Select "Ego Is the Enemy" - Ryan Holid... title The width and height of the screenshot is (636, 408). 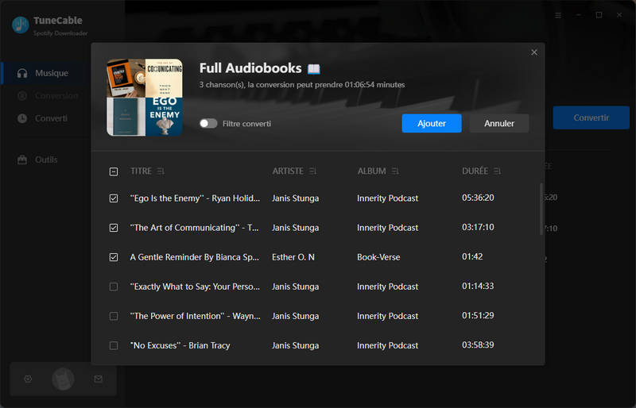pyautogui.click(x=195, y=198)
